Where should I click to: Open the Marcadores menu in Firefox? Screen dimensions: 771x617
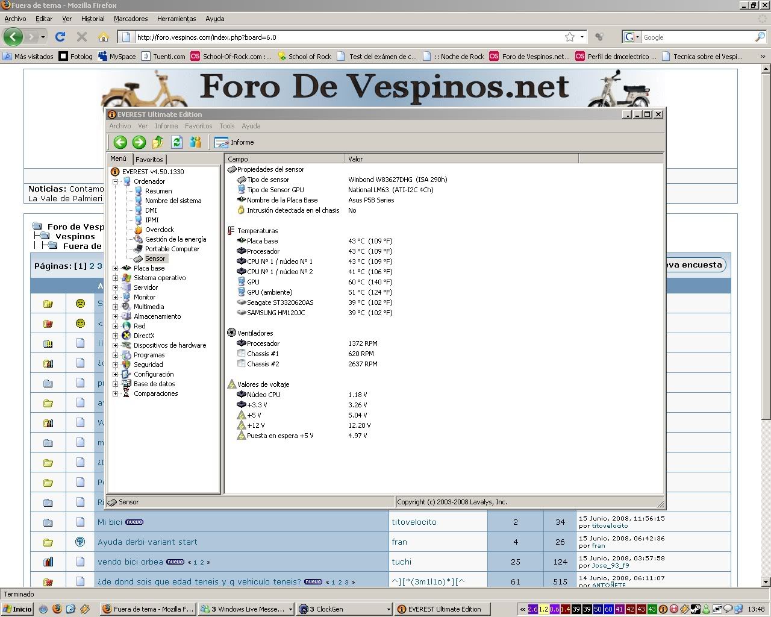131,19
